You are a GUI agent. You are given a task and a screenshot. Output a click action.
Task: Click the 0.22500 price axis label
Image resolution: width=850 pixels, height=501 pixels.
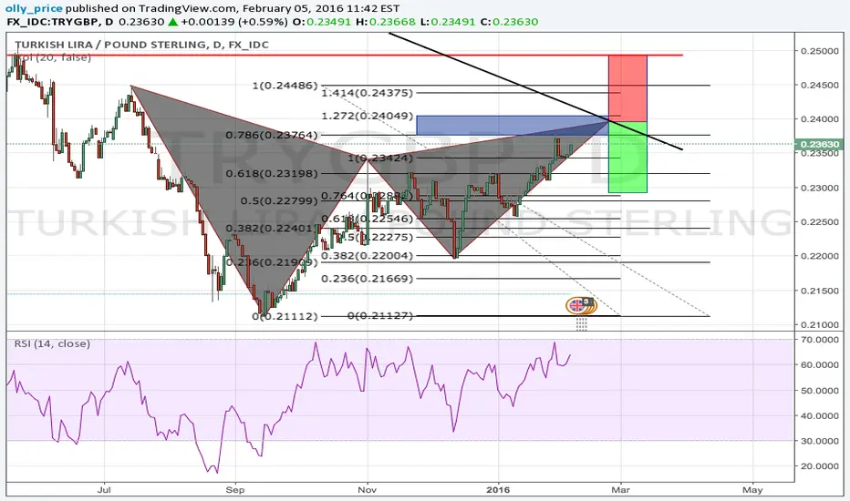[x=820, y=222]
